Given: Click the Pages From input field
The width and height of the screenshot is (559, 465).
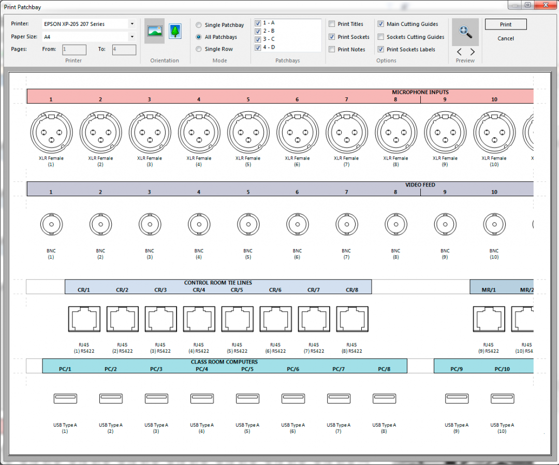Looking at the screenshot, I should pyautogui.click(x=74, y=50).
